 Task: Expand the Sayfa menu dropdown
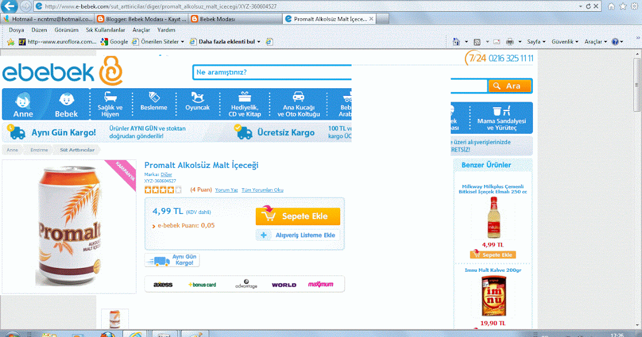pyautogui.click(x=544, y=41)
